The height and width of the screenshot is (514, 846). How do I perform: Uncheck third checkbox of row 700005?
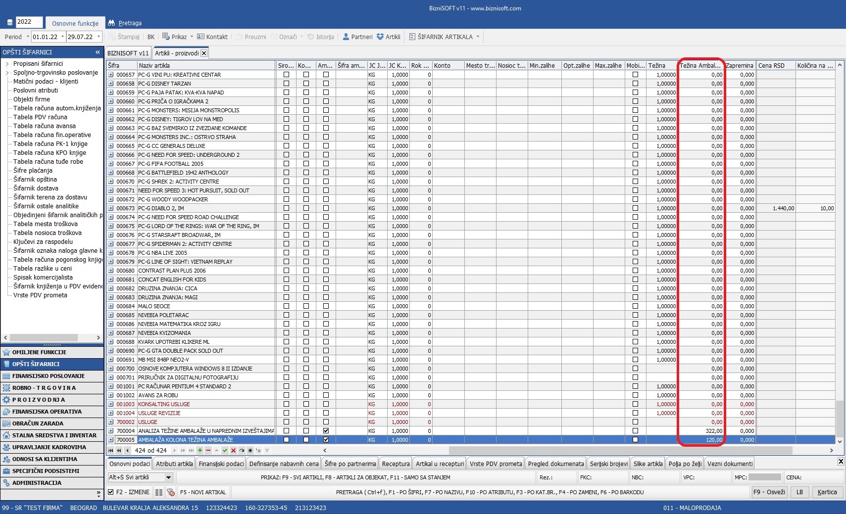click(x=326, y=440)
